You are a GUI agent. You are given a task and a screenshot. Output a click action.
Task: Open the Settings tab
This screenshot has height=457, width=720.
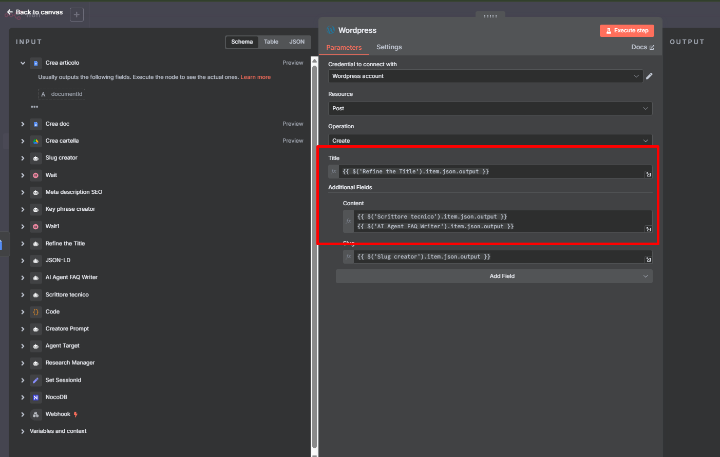coord(389,47)
